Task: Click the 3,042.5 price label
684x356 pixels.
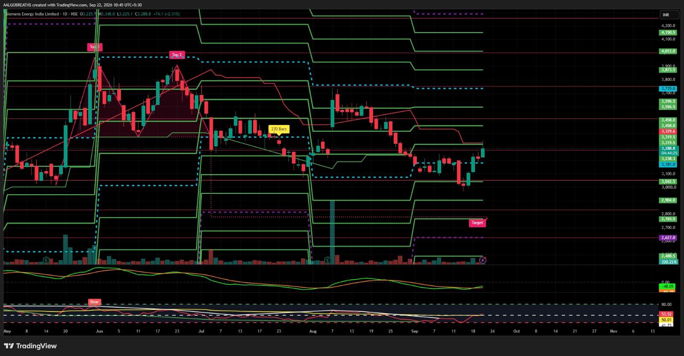Action: click(x=668, y=181)
